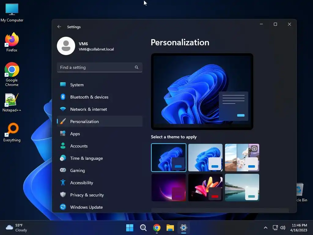
Task: Apply the Sunrise lake theme
Action: tap(242, 188)
